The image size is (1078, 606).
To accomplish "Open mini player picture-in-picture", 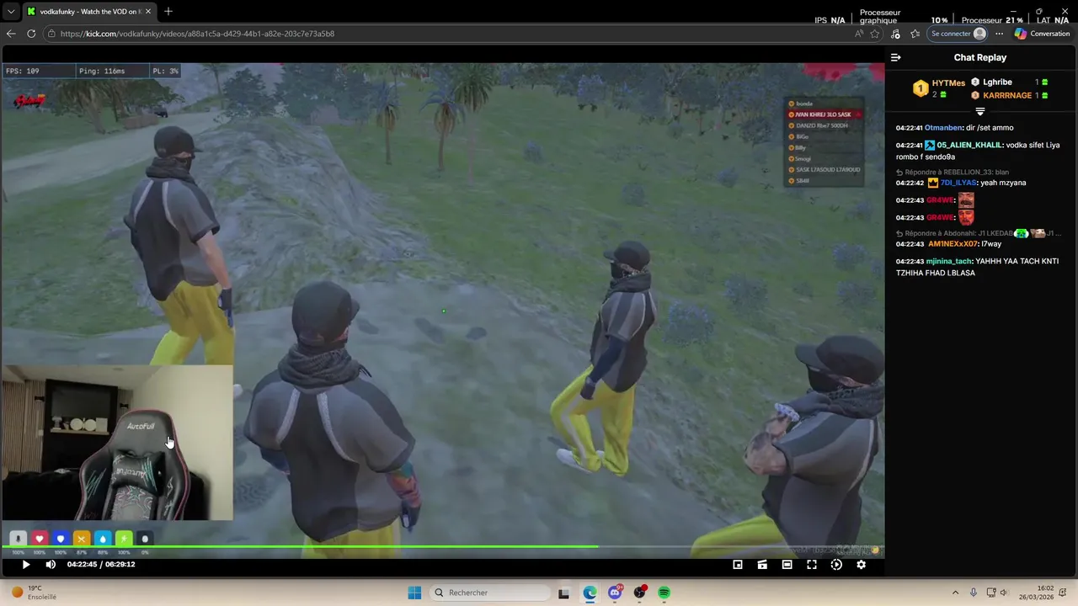I will click(738, 565).
